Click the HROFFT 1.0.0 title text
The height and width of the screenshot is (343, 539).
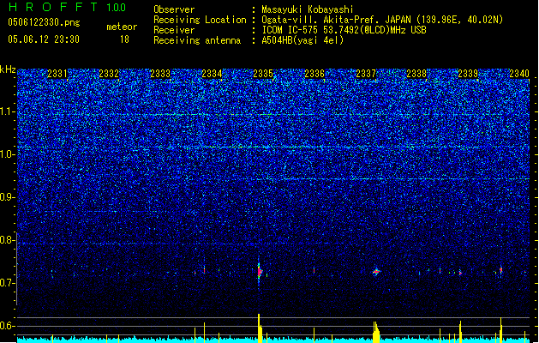pos(67,7)
